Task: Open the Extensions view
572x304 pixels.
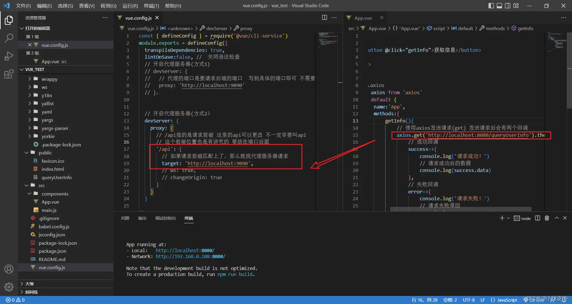Action: [9, 74]
